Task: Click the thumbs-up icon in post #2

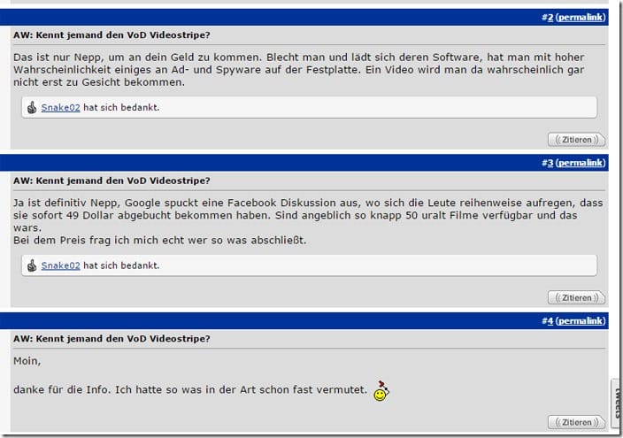Action: (32, 107)
